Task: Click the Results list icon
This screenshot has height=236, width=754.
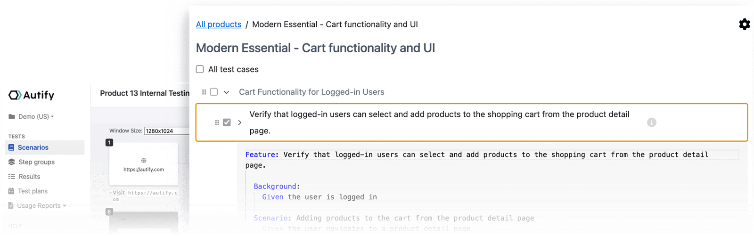Action: pyautogui.click(x=12, y=177)
